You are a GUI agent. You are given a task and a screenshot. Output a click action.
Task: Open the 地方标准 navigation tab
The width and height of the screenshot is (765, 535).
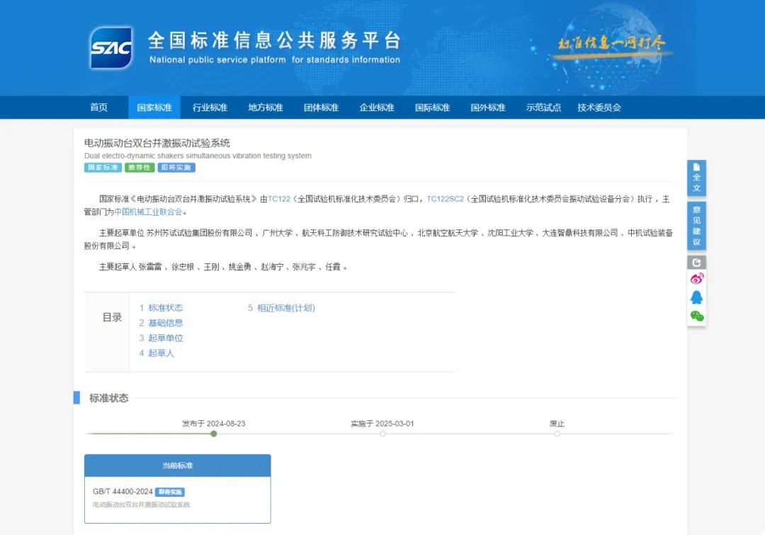[x=266, y=108]
